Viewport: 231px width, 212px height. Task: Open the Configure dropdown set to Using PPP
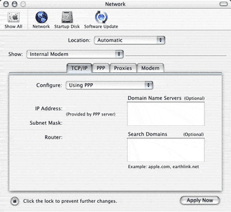point(109,85)
